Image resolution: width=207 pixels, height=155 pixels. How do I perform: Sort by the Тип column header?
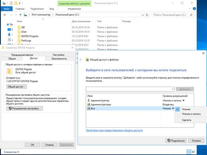click(x=100, y=21)
